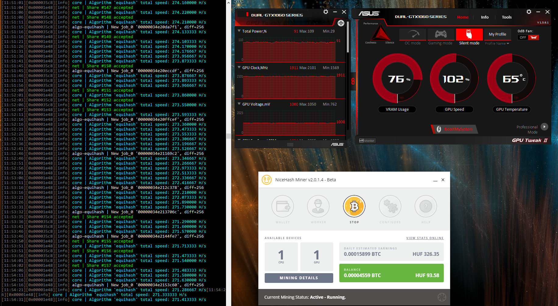Select Silent mode owl icon
The width and height of the screenshot is (558, 306).
[x=469, y=34]
